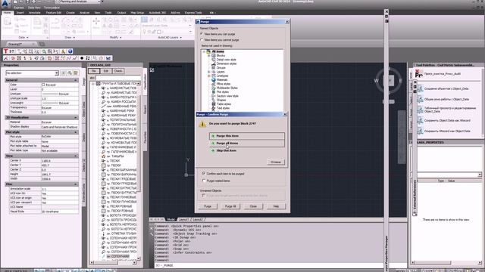Click the Close button in Purge dialog
The height and width of the screenshot is (272, 485).
pyautogui.click(x=253, y=206)
